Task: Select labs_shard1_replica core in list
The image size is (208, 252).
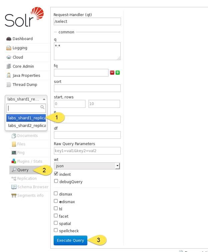Action: click(26, 118)
